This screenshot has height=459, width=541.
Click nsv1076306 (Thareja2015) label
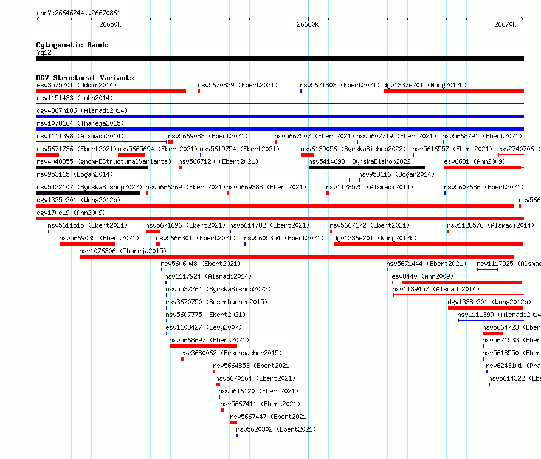pyautogui.click(x=123, y=251)
